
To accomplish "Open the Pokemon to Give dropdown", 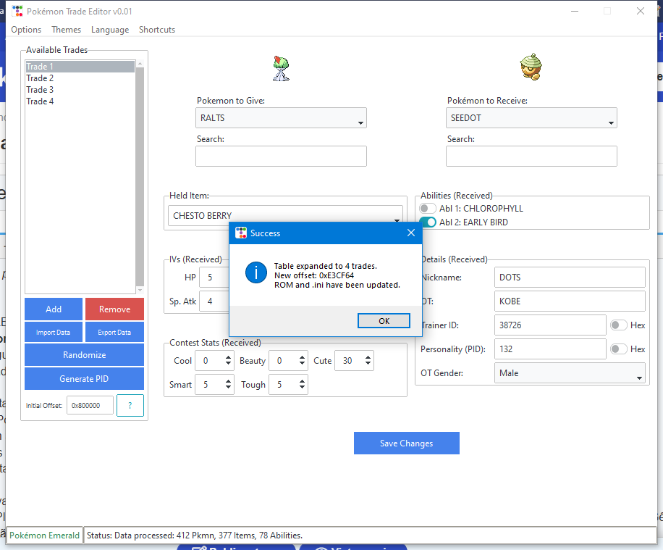I will click(x=281, y=118).
